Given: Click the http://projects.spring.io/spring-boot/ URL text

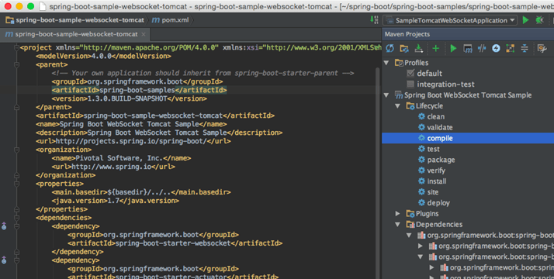Looking at the screenshot, I should pyautogui.click(x=131, y=141).
